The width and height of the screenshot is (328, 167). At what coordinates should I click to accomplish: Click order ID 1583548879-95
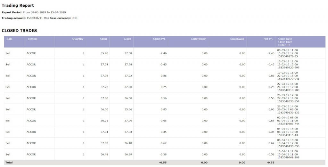(287, 56)
